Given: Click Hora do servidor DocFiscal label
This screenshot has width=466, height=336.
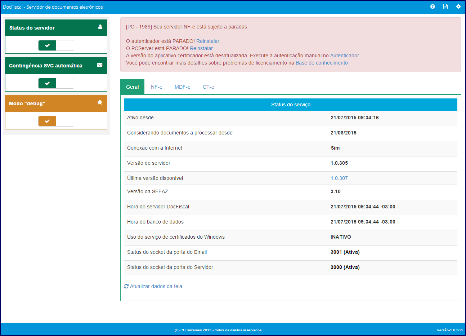Looking at the screenshot, I should (158, 207).
